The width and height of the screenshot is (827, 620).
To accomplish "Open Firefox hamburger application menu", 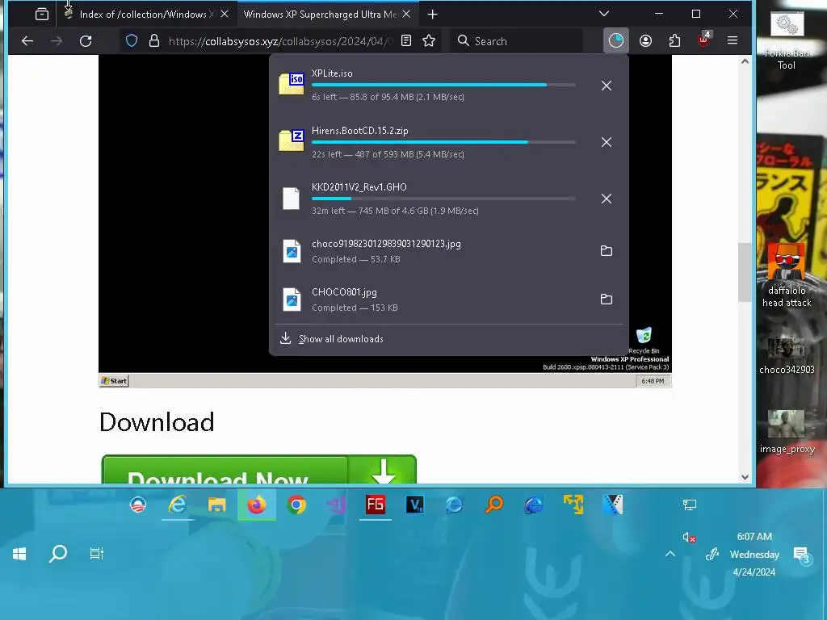I will pyautogui.click(x=733, y=40).
